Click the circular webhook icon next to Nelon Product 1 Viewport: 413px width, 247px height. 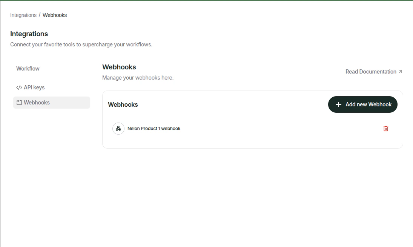[118, 128]
